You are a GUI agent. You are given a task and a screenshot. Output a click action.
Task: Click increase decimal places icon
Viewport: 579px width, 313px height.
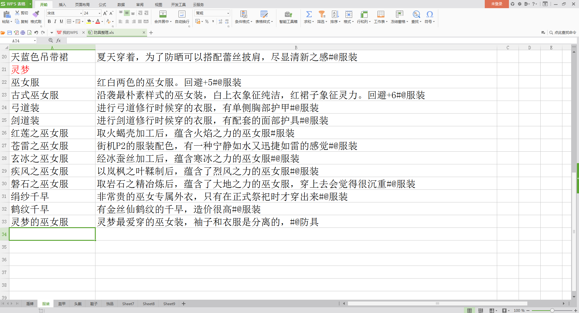click(220, 21)
